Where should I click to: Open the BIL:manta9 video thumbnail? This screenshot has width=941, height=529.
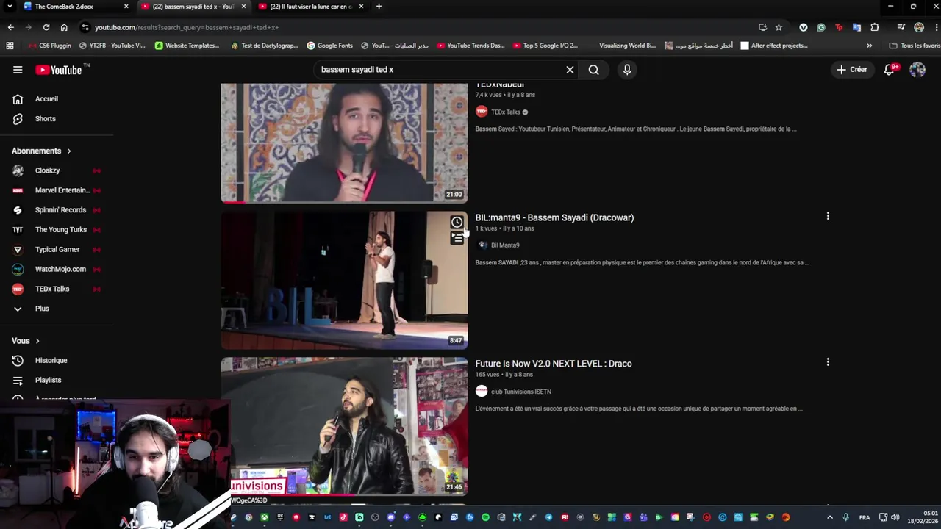[344, 280]
